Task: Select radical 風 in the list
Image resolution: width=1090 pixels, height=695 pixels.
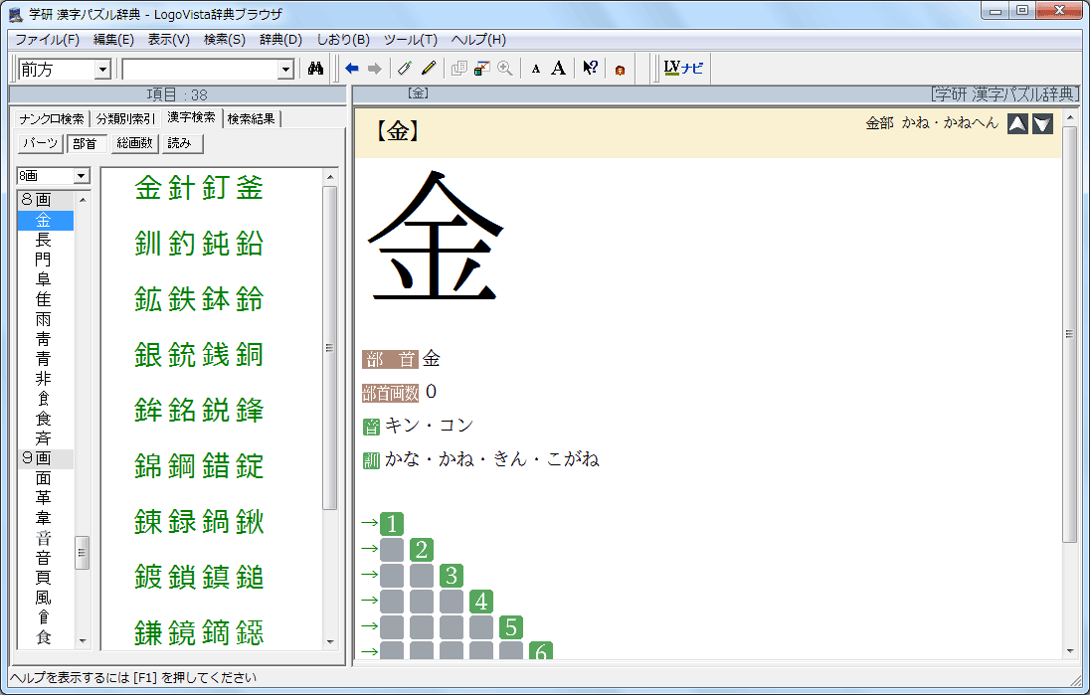Action: (x=43, y=597)
